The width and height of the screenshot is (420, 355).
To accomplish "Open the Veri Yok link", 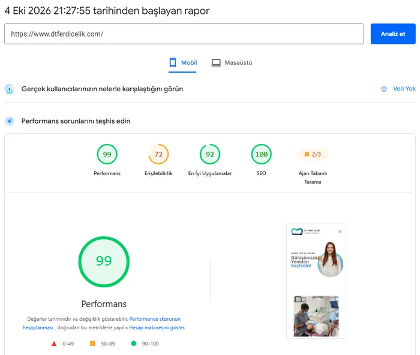I will (x=404, y=89).
